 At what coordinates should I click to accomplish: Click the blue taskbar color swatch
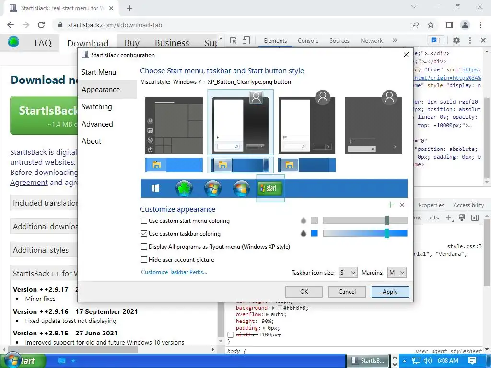[315, 233]
